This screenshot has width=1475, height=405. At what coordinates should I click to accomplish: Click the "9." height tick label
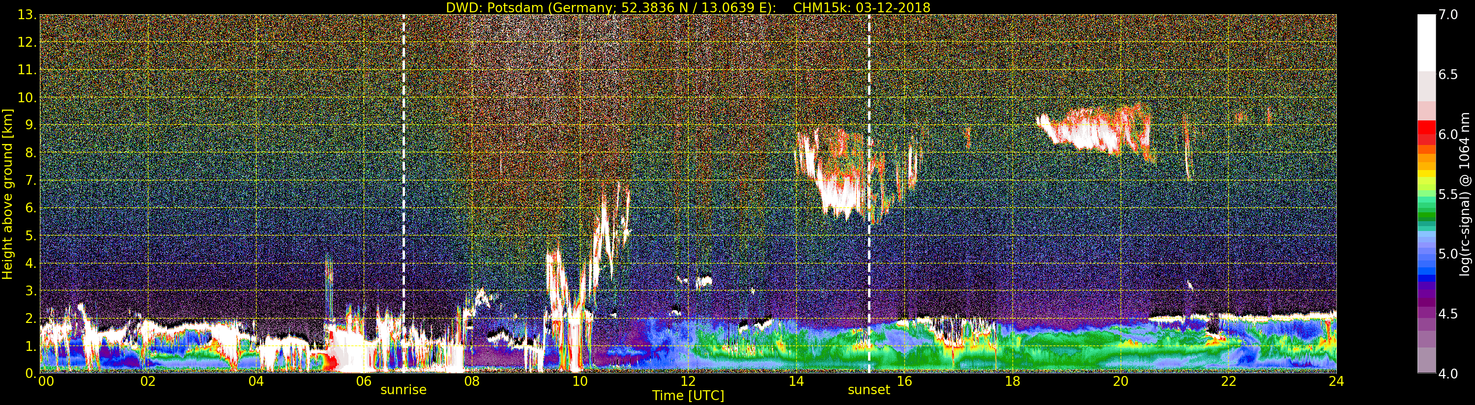[x=30, y=125]
